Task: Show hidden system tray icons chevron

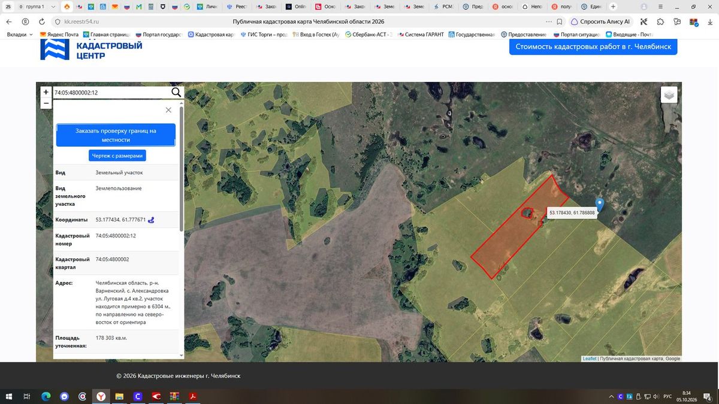Action: point(611,396)
